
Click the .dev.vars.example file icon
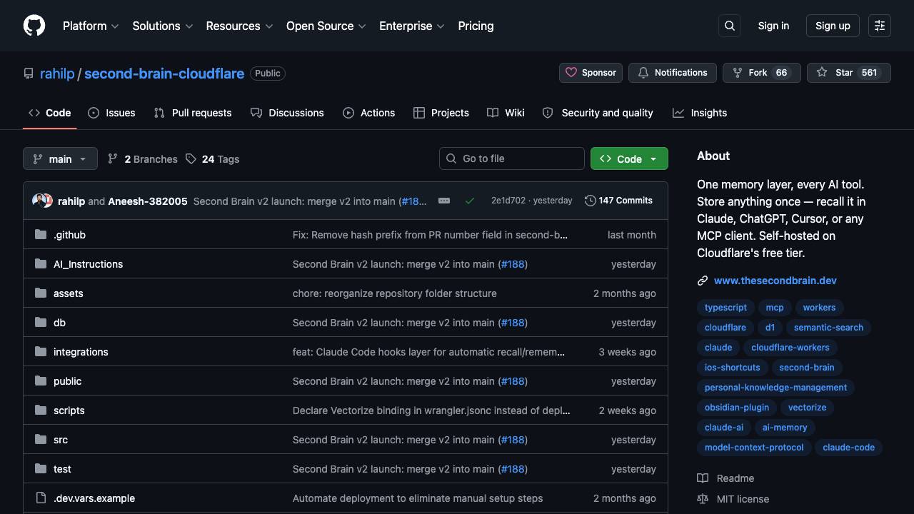click(x=41, y=498)
